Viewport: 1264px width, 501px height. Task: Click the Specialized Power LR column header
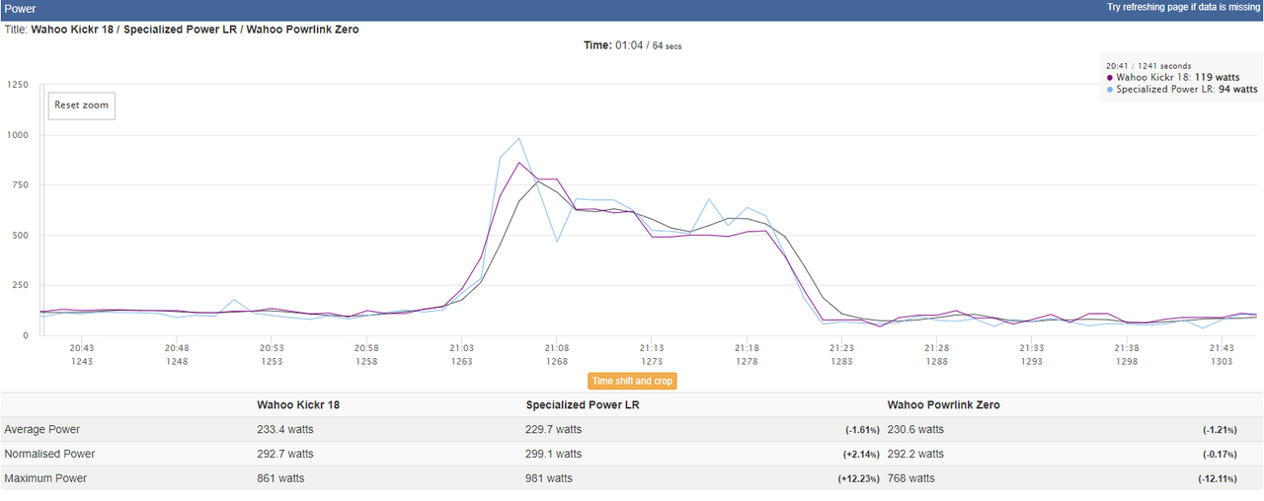(582, 404)
